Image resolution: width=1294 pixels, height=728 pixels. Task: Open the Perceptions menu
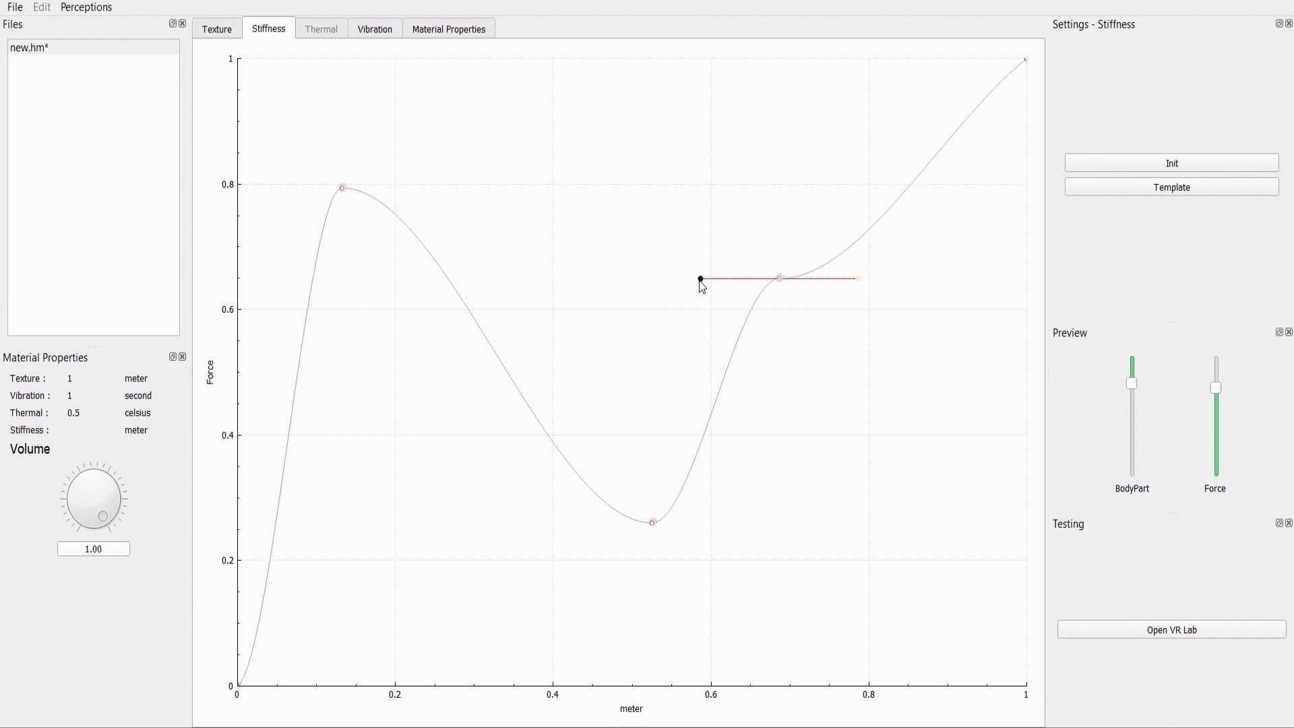[86, 7]
